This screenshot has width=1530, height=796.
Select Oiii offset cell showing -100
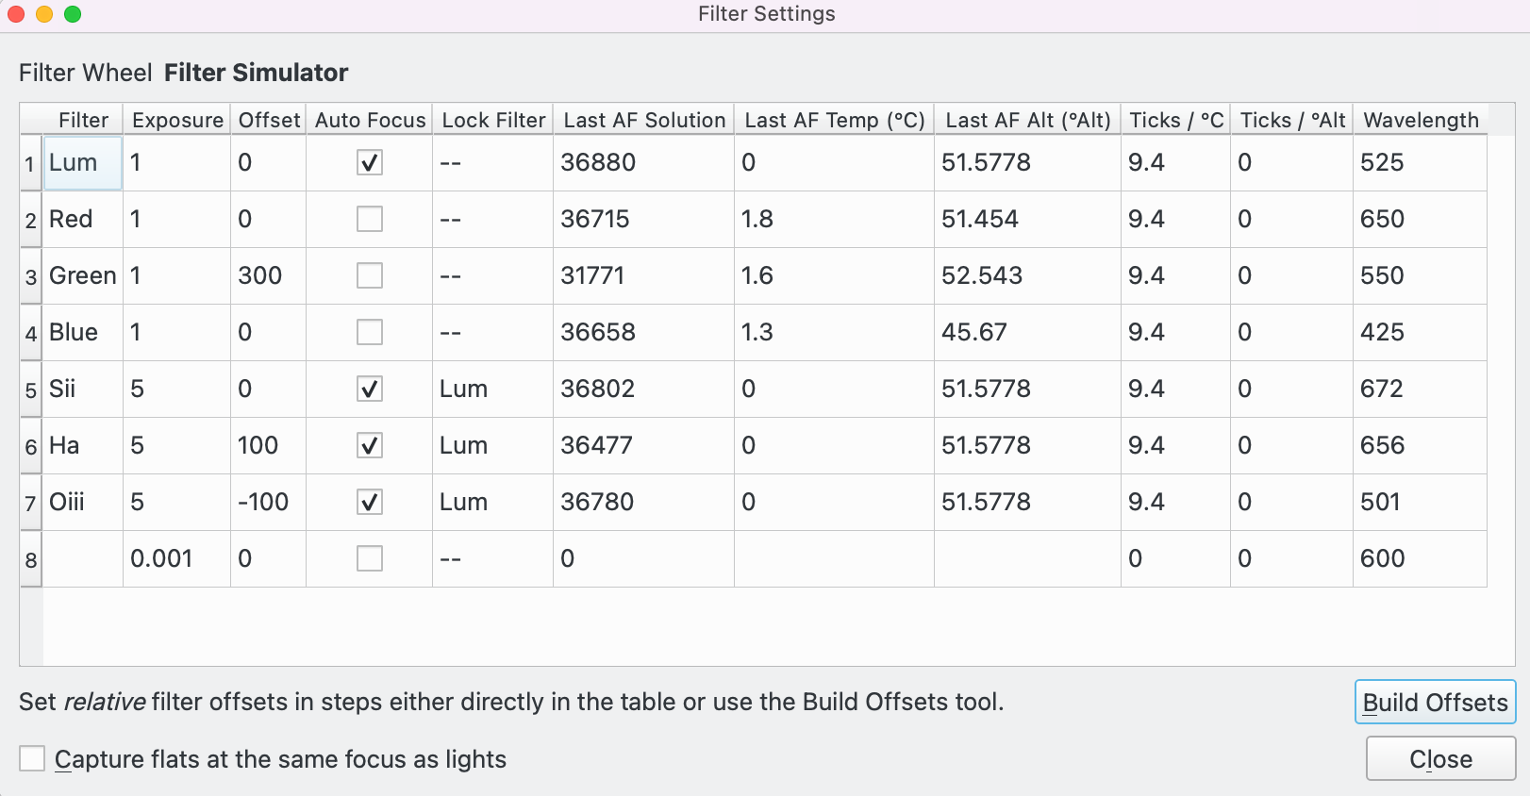click(x=267, y=503)
